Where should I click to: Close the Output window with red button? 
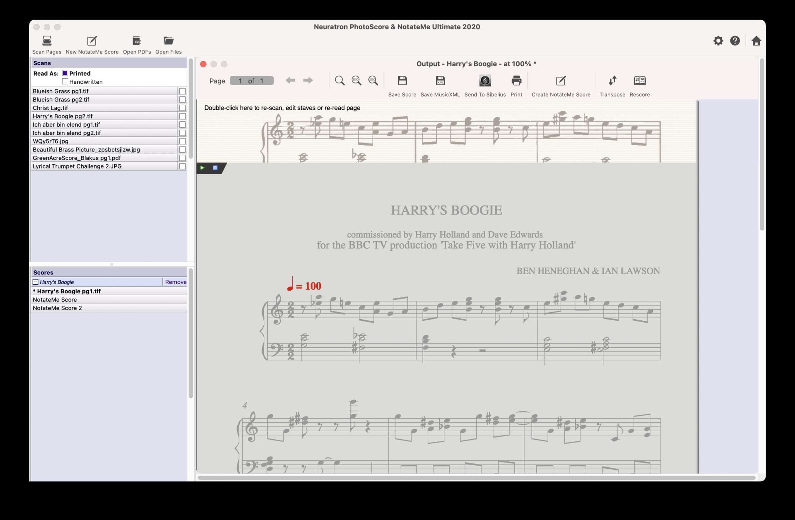[203, 64]
